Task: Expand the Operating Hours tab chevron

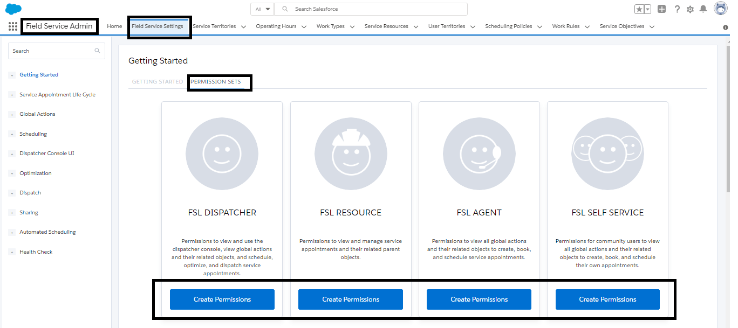Action: click(x=304, y=26)
